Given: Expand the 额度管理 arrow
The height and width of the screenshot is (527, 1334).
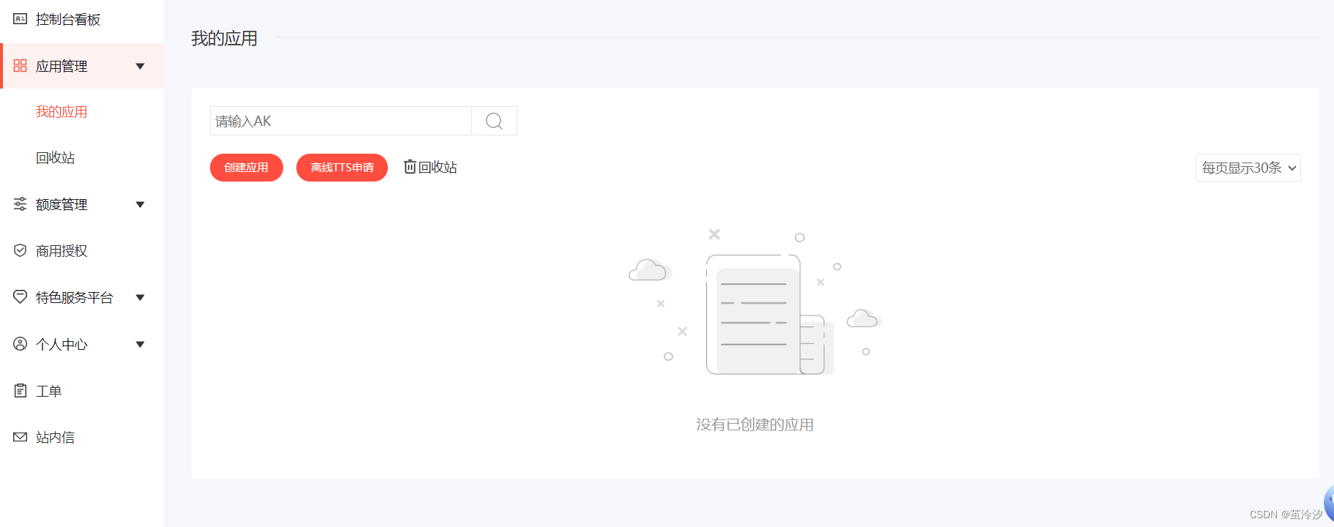Looking at the screenshot, I should click(140, 205).
